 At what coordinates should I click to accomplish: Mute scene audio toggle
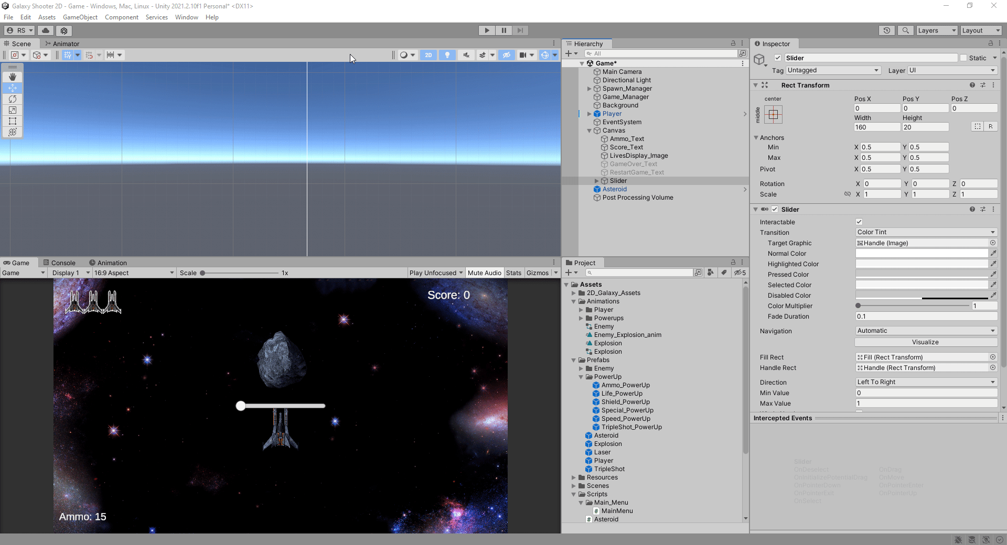pyautogui.click(x=466, y=55)
